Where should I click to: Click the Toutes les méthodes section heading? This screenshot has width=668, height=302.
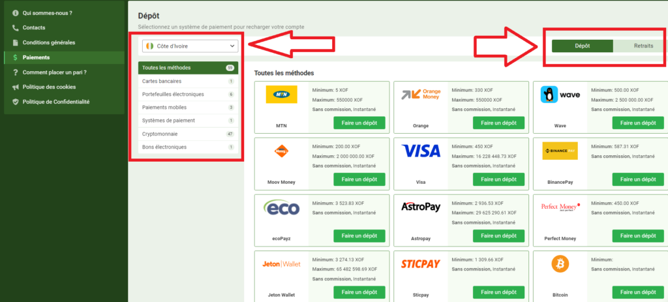coord(284,73)
